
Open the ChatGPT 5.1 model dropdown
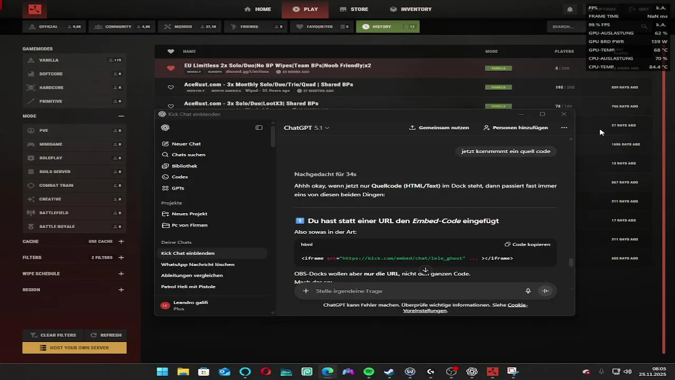pyautogui.click(x=306, y=128)
